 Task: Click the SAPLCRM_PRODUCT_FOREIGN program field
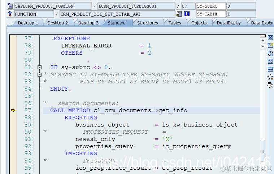point(53,6)
